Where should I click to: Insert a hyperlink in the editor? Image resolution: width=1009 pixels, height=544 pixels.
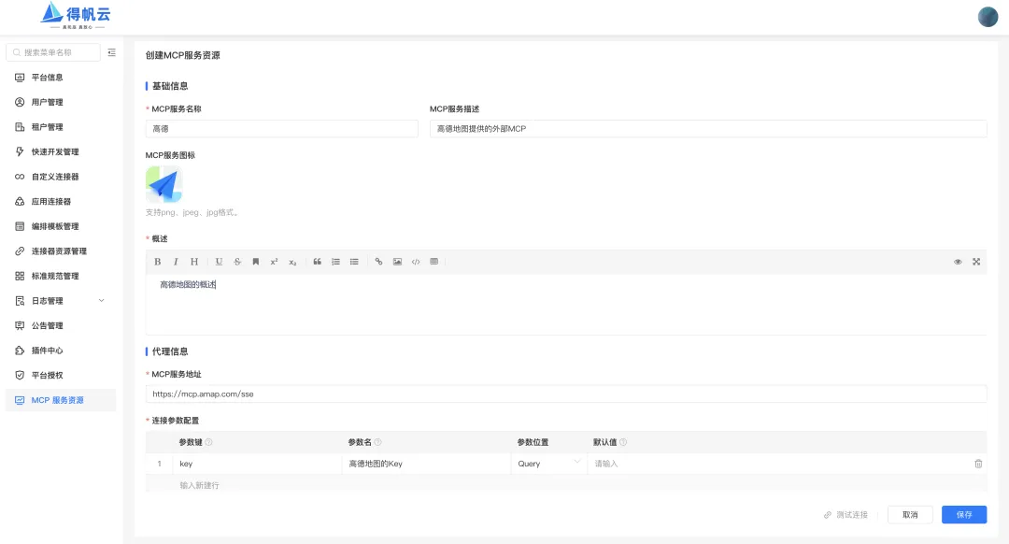[378, 262]
